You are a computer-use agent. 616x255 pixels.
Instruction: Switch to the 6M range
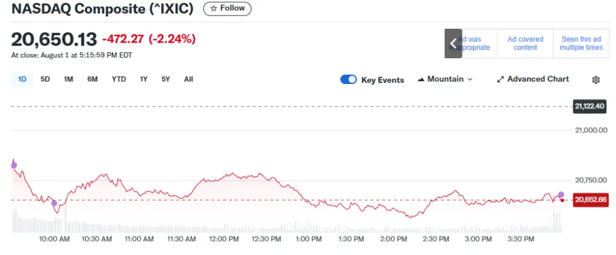(x=92, y=79)
